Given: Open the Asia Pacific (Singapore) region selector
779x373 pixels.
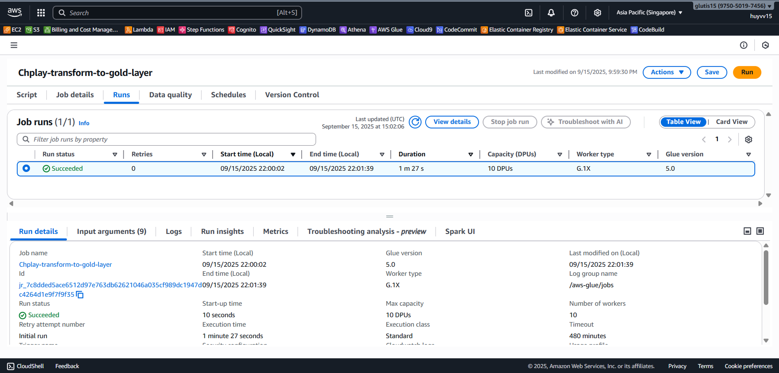Looking at the screenshot, I should point(649,13).
